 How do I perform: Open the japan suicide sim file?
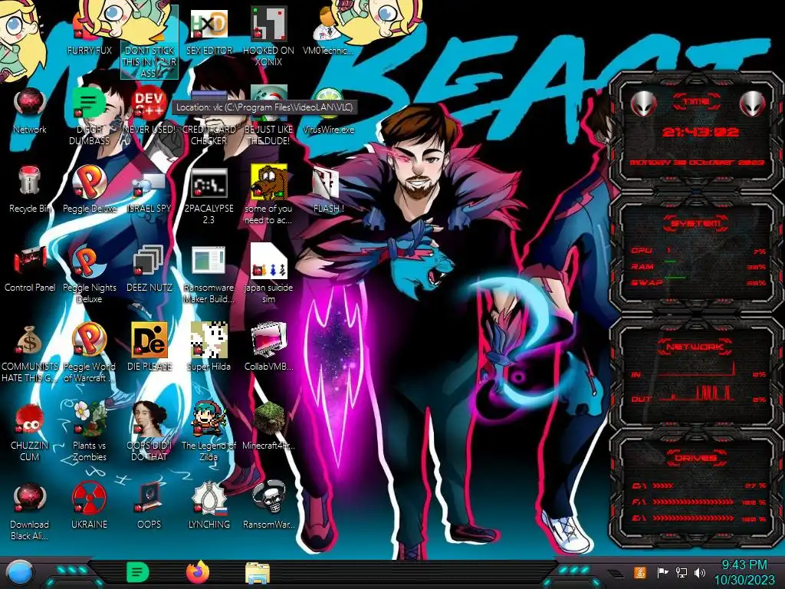pyautogui.click(x=268, y=275)
